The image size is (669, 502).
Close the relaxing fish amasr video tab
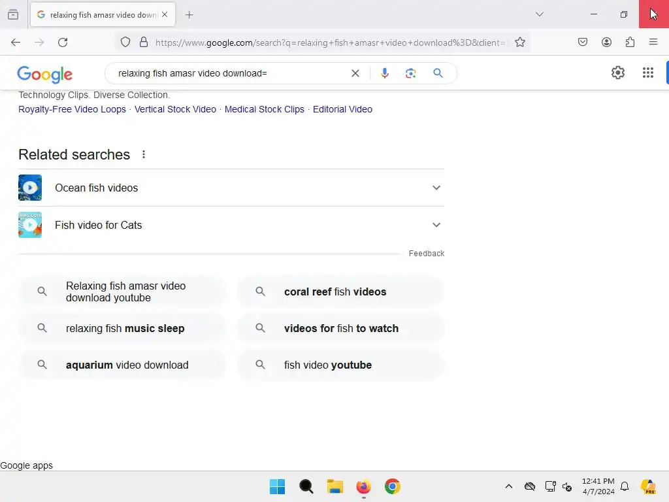[165, 14]
